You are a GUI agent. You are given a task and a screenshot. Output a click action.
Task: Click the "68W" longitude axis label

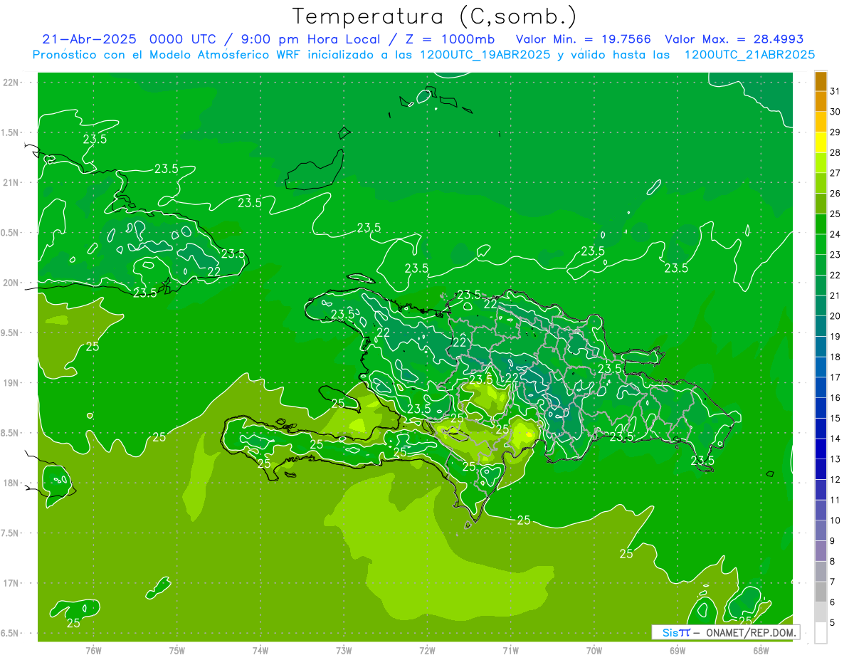(x=761, y=650)
